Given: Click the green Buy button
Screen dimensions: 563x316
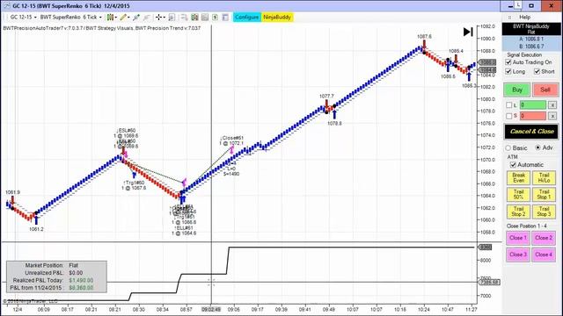Looking at the screenshot, I should [517, 90].
